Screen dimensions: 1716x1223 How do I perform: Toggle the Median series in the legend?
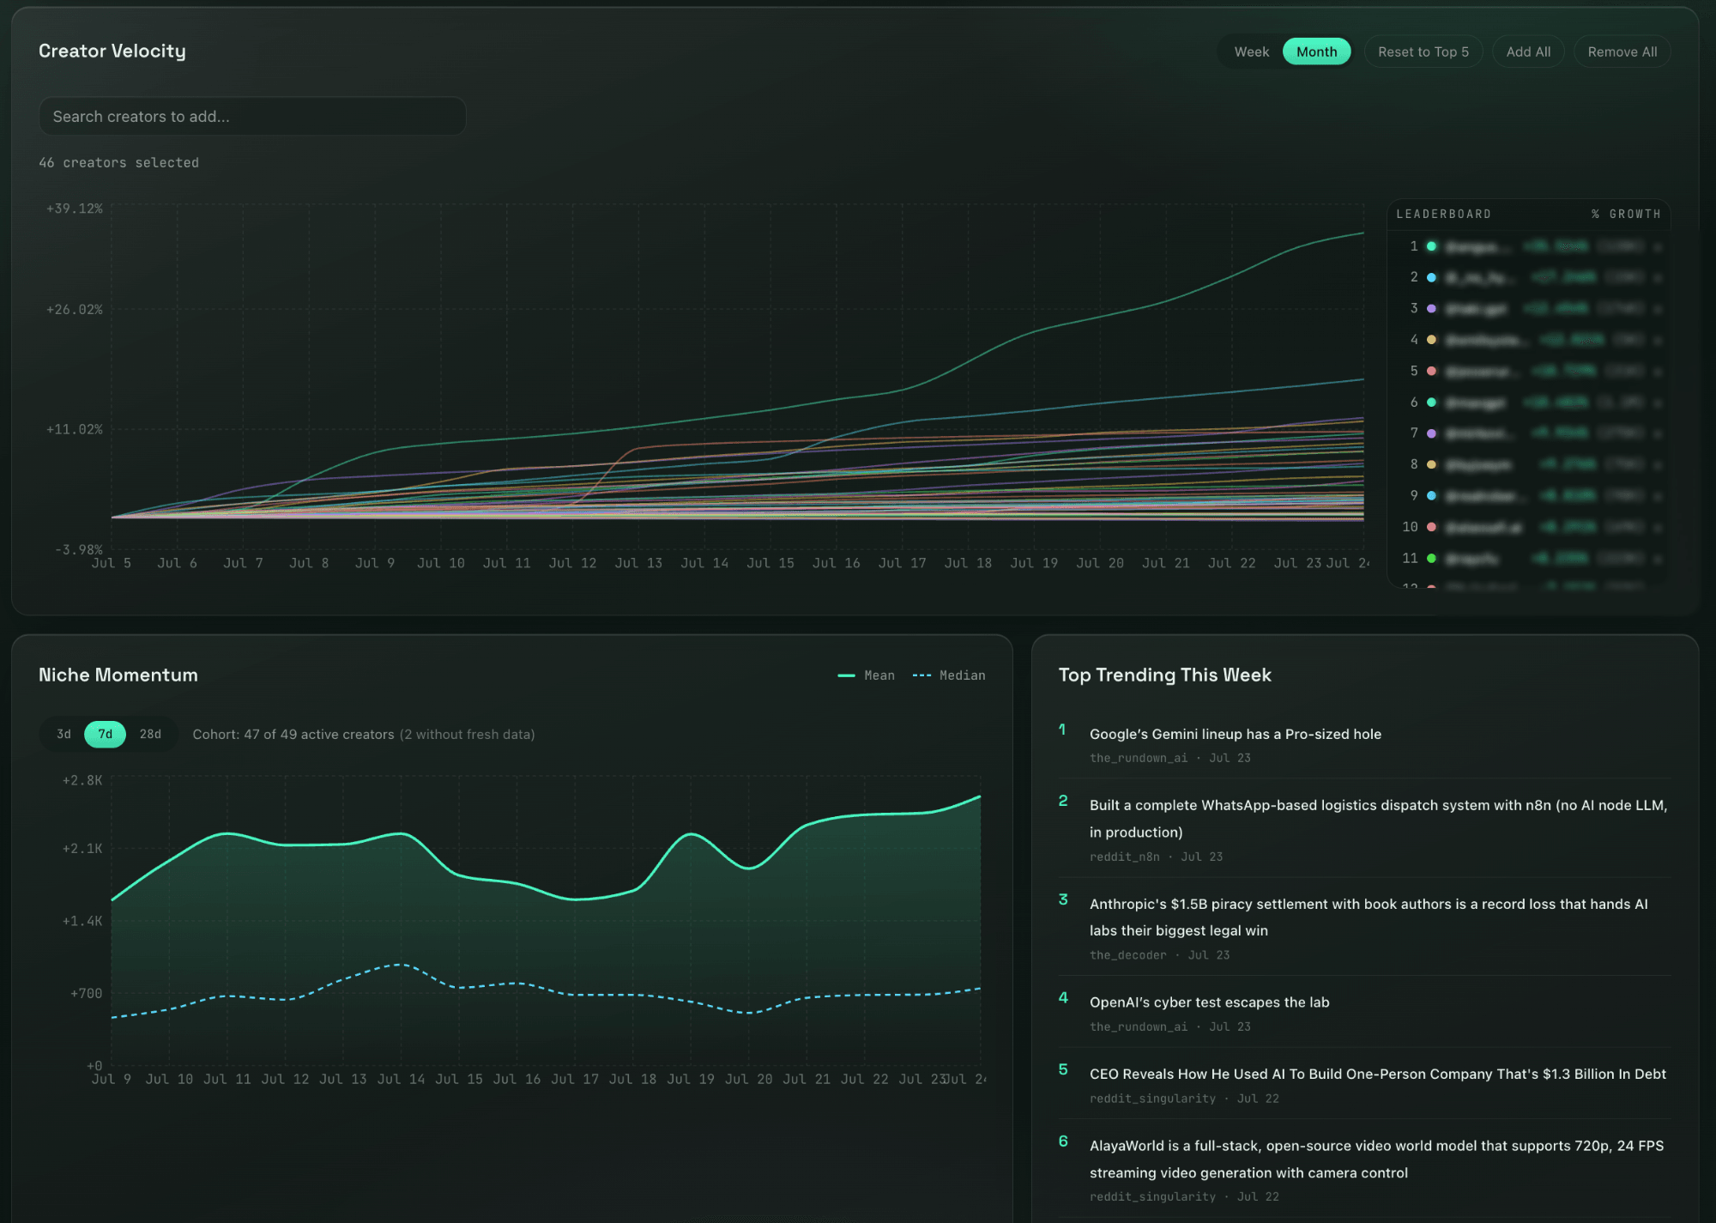pos(949,675)
